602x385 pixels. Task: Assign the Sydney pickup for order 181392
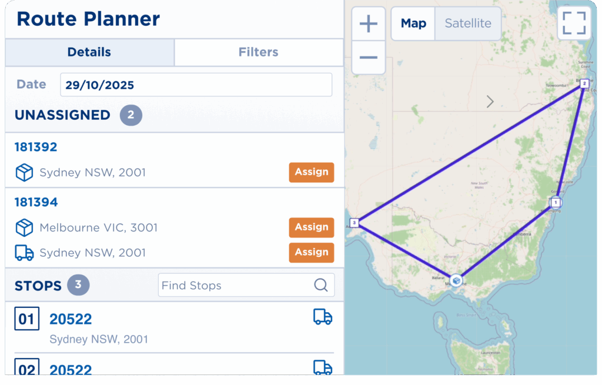(x=312, y=172)
